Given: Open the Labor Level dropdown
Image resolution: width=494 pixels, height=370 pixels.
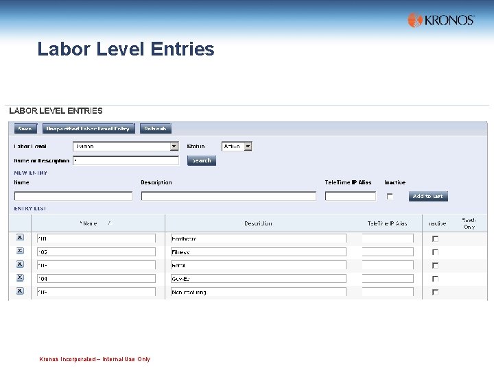Looking at the screenshot, I should pyautogui.click(x=126, y=147).
